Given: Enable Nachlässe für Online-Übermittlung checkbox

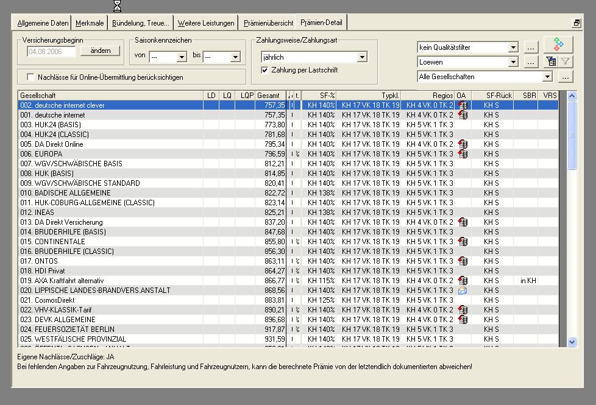Looking at the screenshot, I should click(30, 77).
